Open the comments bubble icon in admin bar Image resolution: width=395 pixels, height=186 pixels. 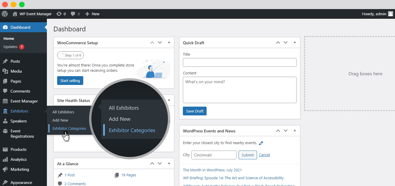coord(73,14)
